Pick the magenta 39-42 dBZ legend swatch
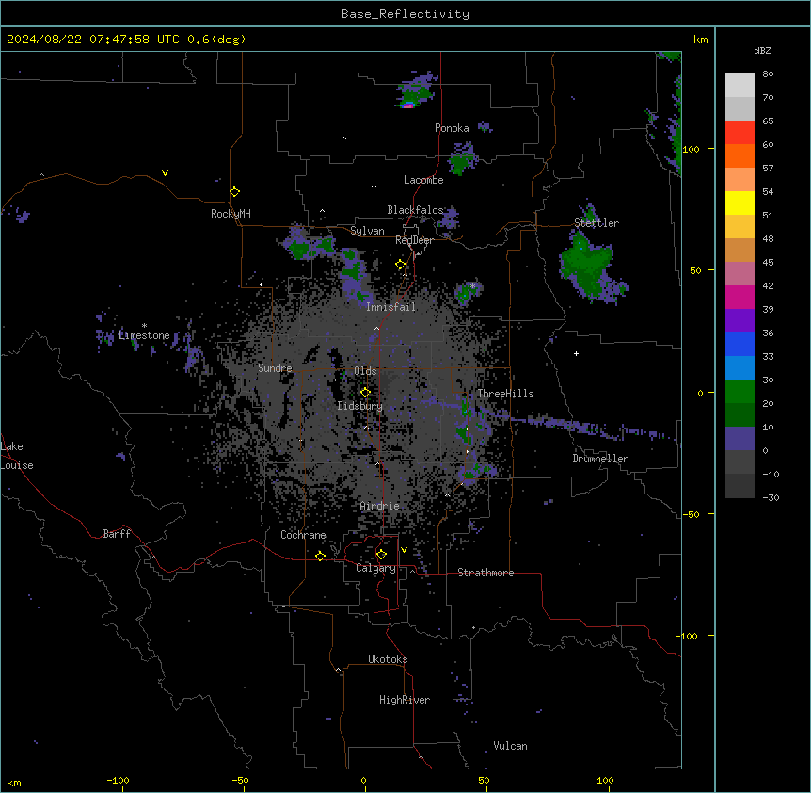The height and width of the screenshot is (793, 811). pos(739,297)
